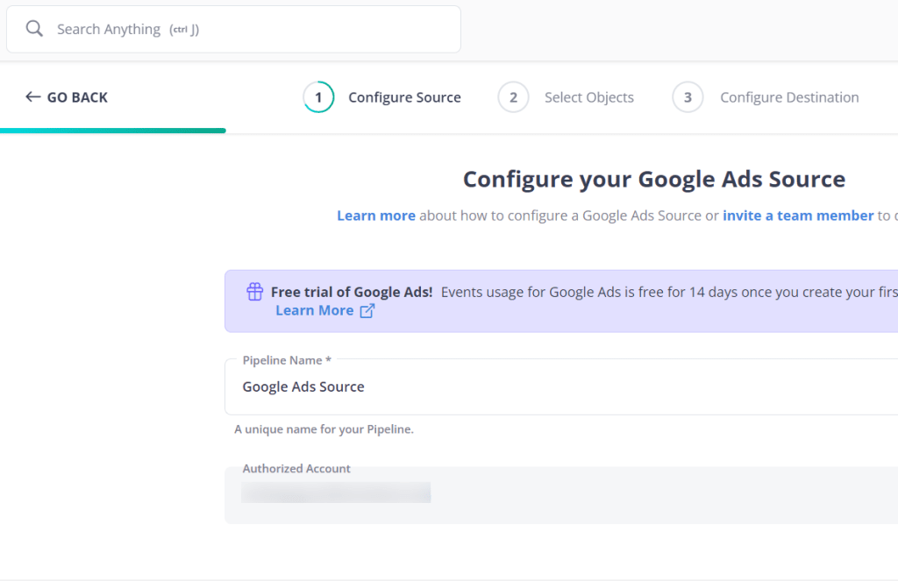Screen dimensions: 898x581
Task: Click the Authorized Account field
Action: (x=561, y=495)
